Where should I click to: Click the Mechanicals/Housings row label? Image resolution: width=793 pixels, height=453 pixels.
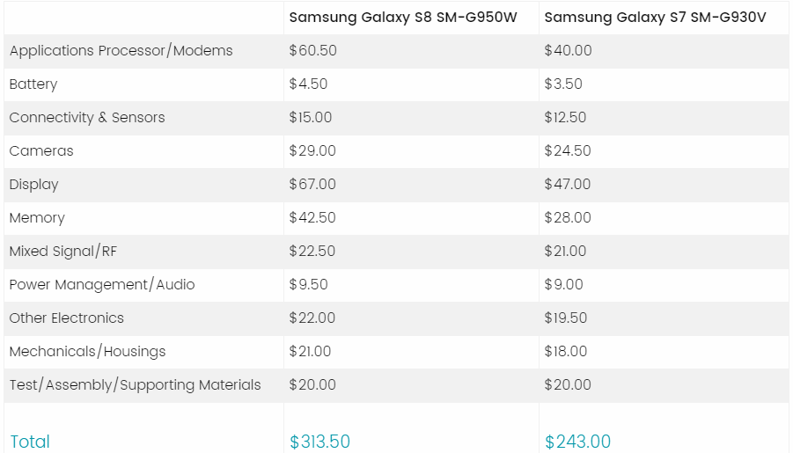click(87, 352)
